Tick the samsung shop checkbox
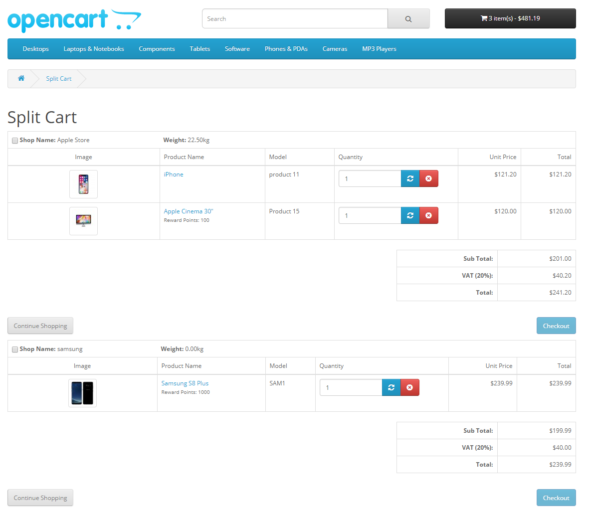Viewport: 589px width, 522px height. pyautogui.click(x=15, y=349)
